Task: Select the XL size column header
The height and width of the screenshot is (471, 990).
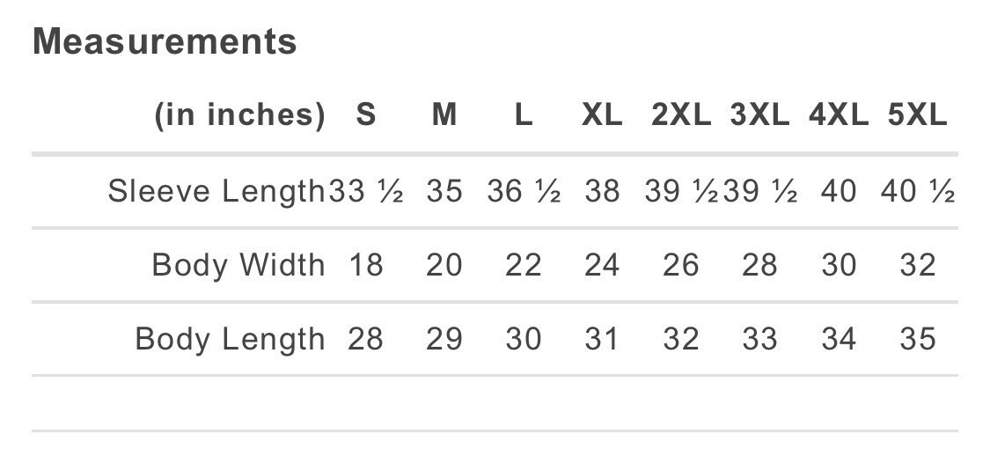Action: coord(602,115)
